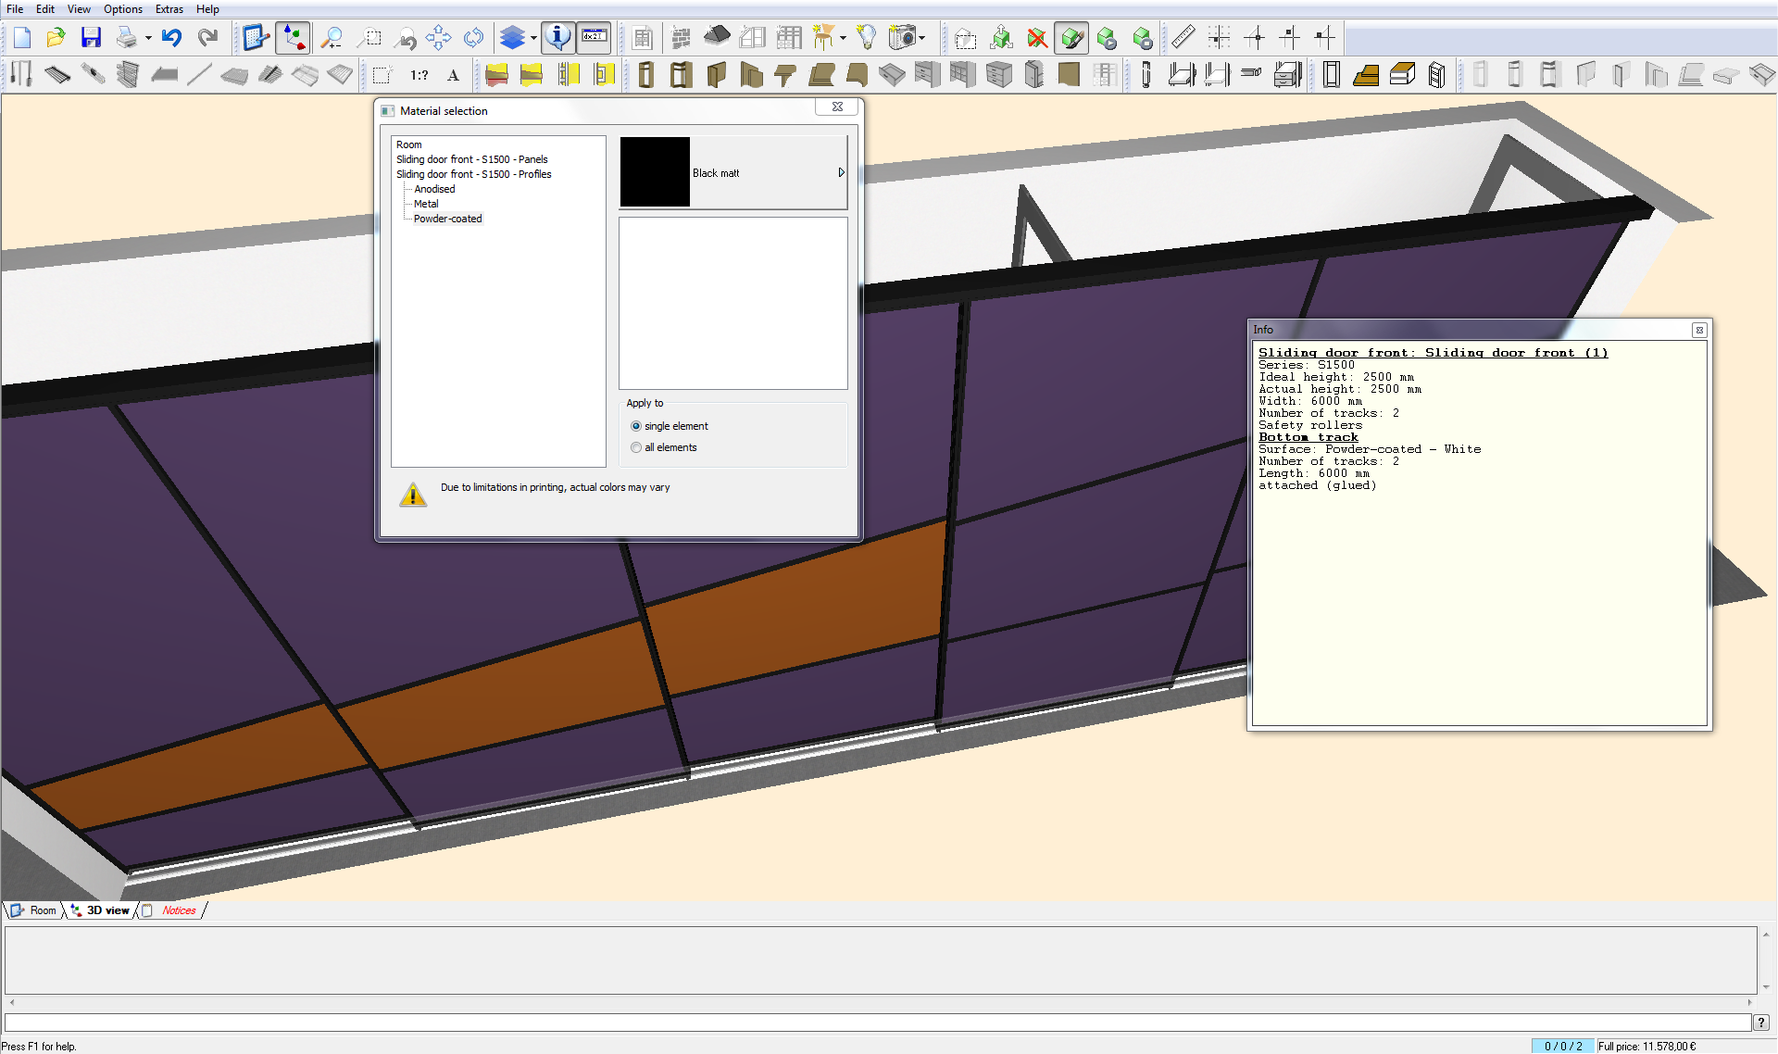The height and width of the screenshot is (1054, 1778).
Task: Click the Save floppy disk icon
Action: [91, 37]
